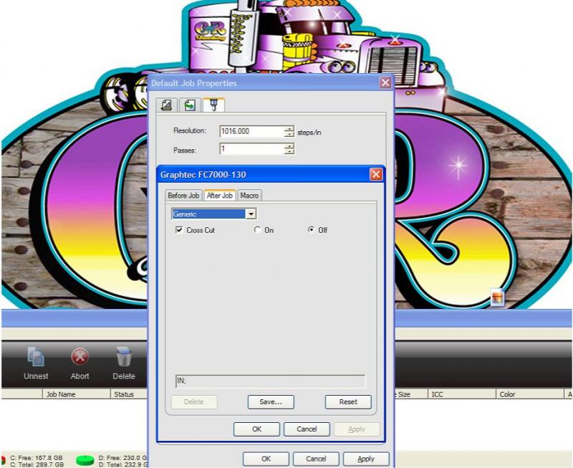Click the IN: text field
Screen dimensions: 573x468
[271, 381]
